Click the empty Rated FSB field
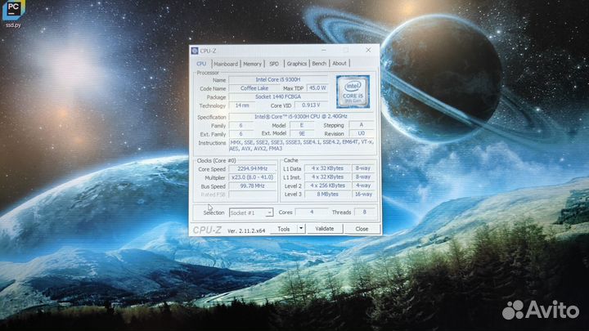 (253, 195)
